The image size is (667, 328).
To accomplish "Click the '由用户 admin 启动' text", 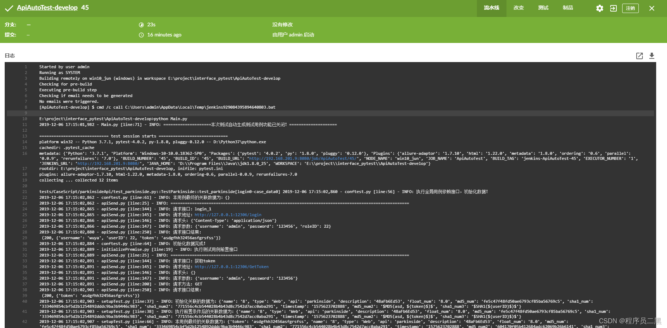I will coord(293,35).
